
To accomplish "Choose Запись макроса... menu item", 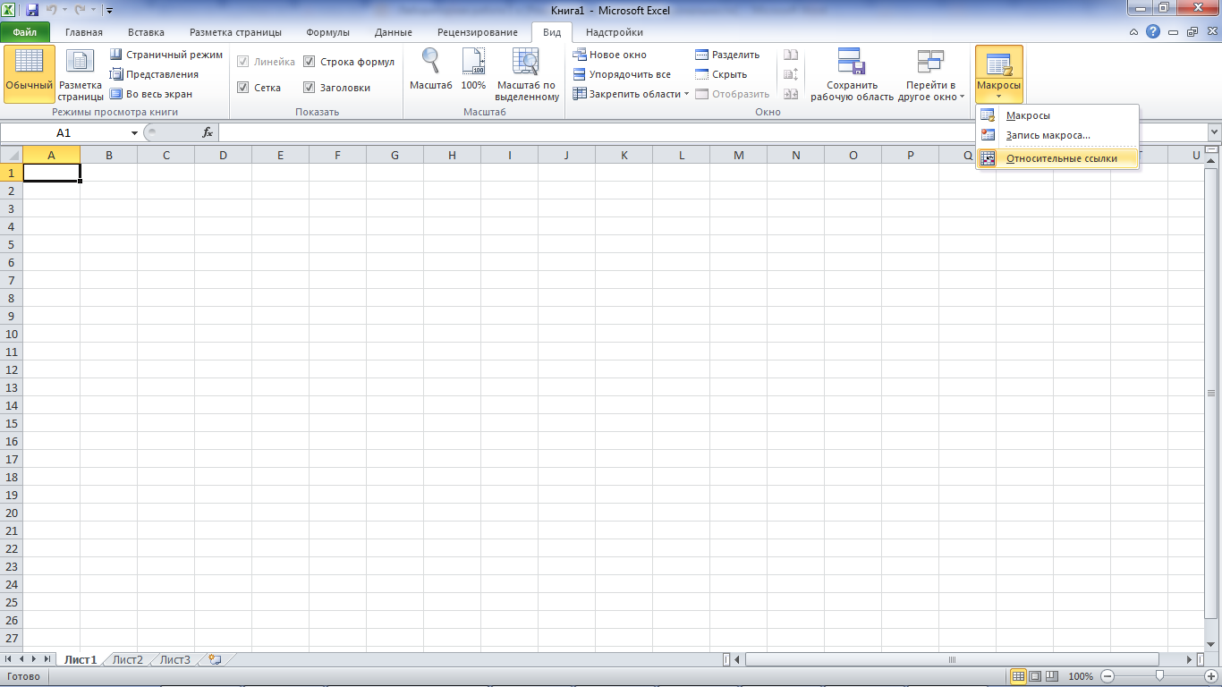I will point(1057,135).
